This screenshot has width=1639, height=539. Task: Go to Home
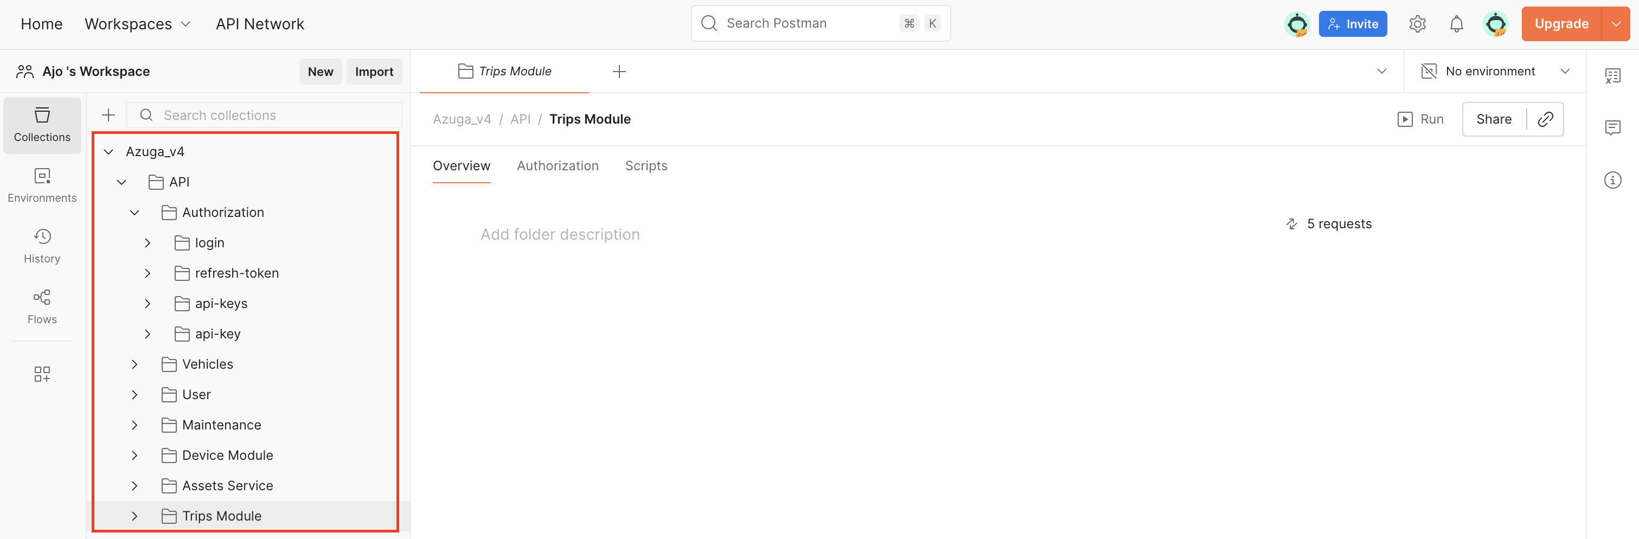pyautogui.click(x=41, y=24)
